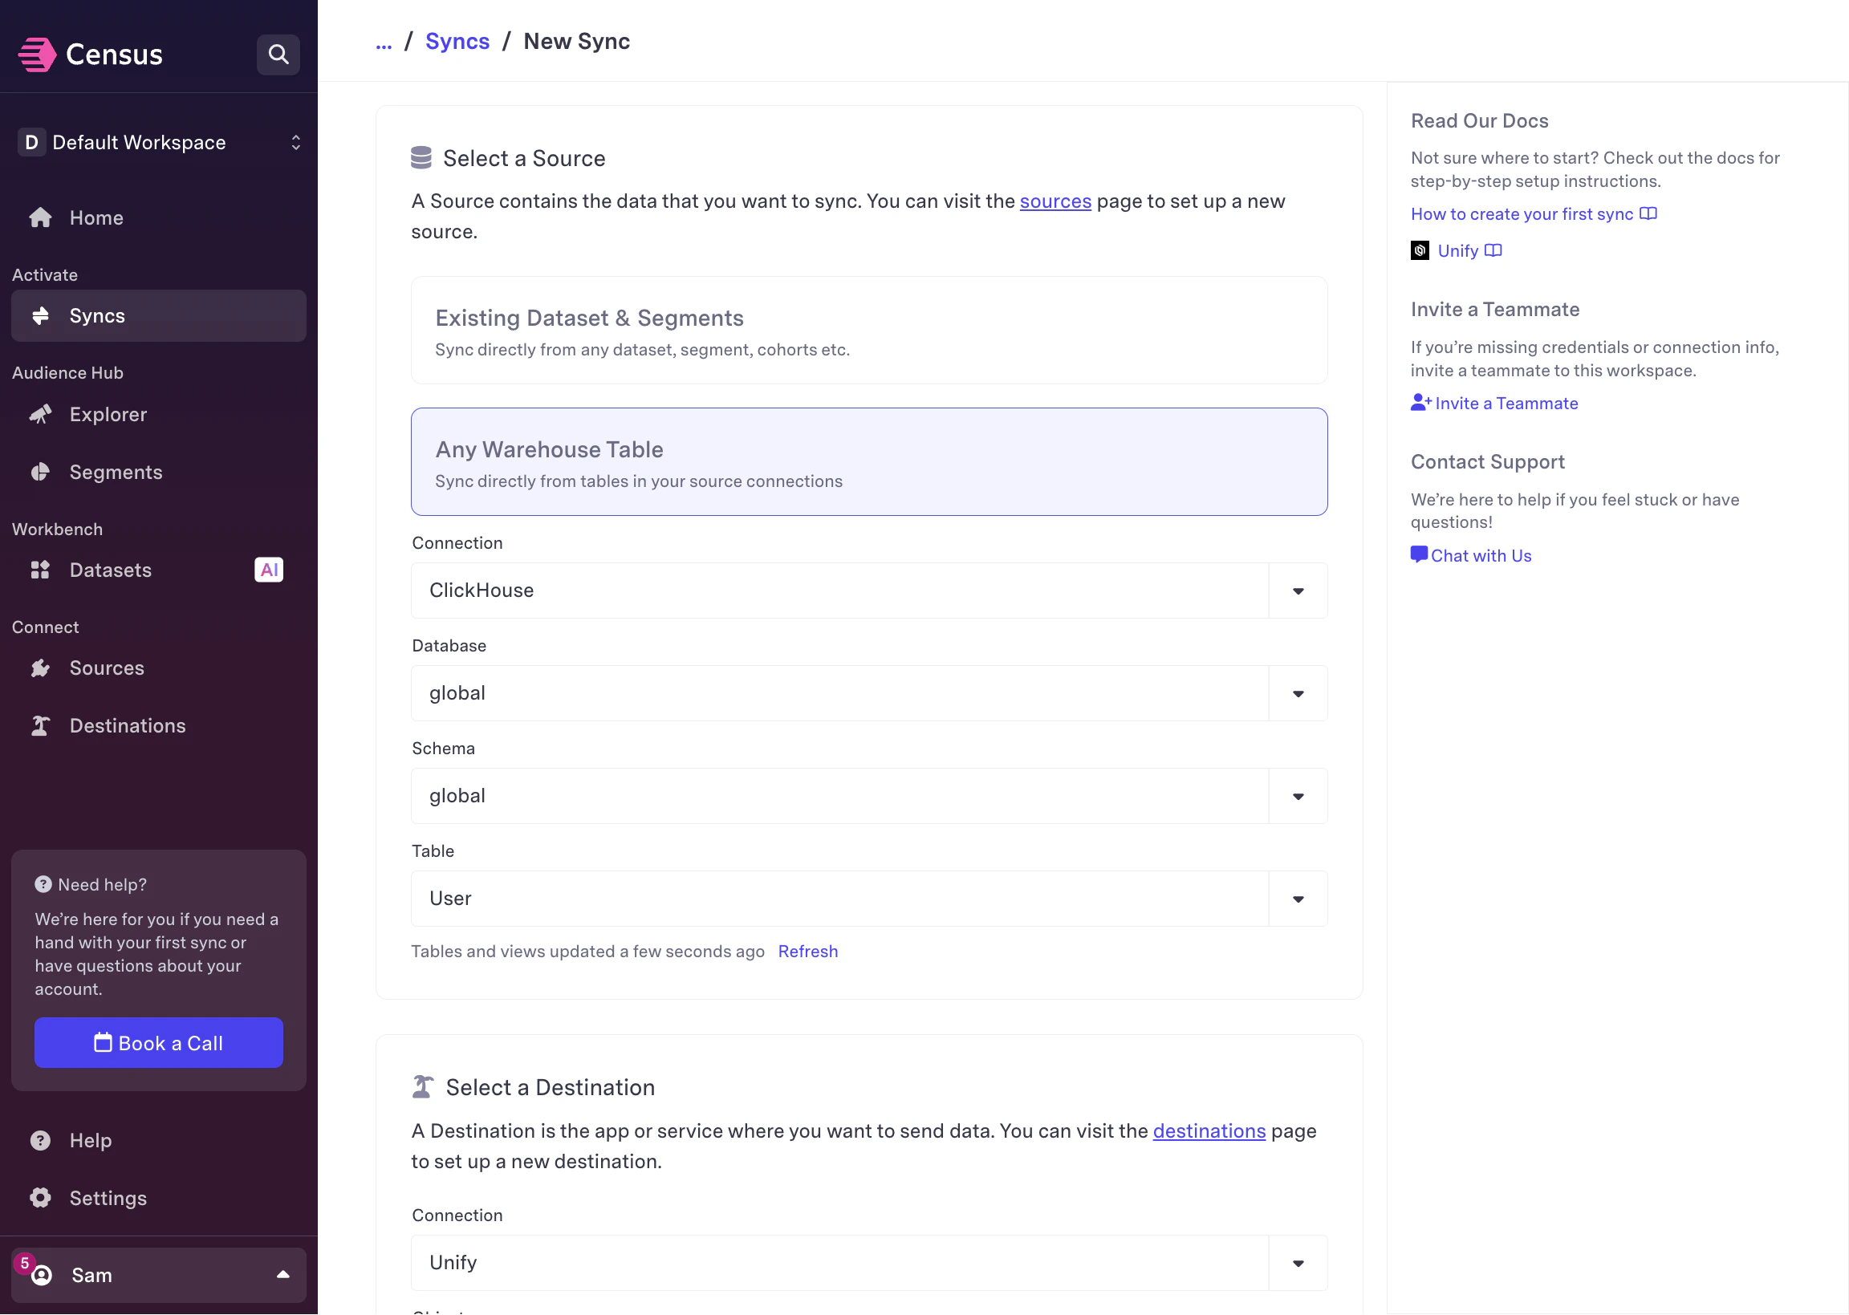1849x1315 pixels.
Task: Open Destinations from sidebar
Action: (127, 725)
